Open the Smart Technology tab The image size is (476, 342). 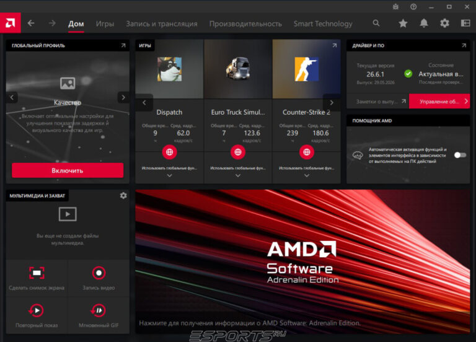coord(323,24)
